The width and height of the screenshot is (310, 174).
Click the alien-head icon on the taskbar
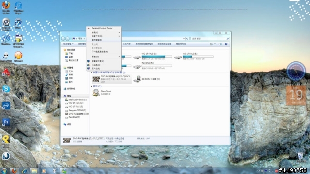(54, 171)
